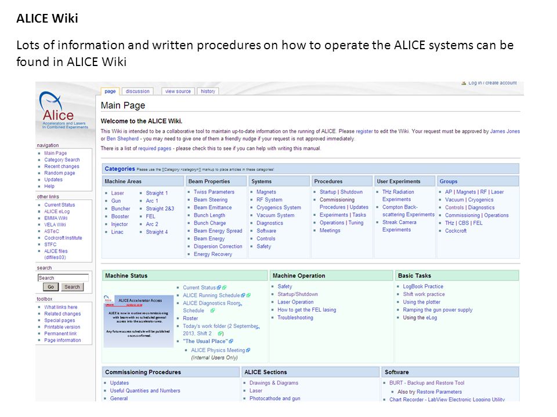Switch to the discussion tab
557x417 pixels.
coord(138,92)
